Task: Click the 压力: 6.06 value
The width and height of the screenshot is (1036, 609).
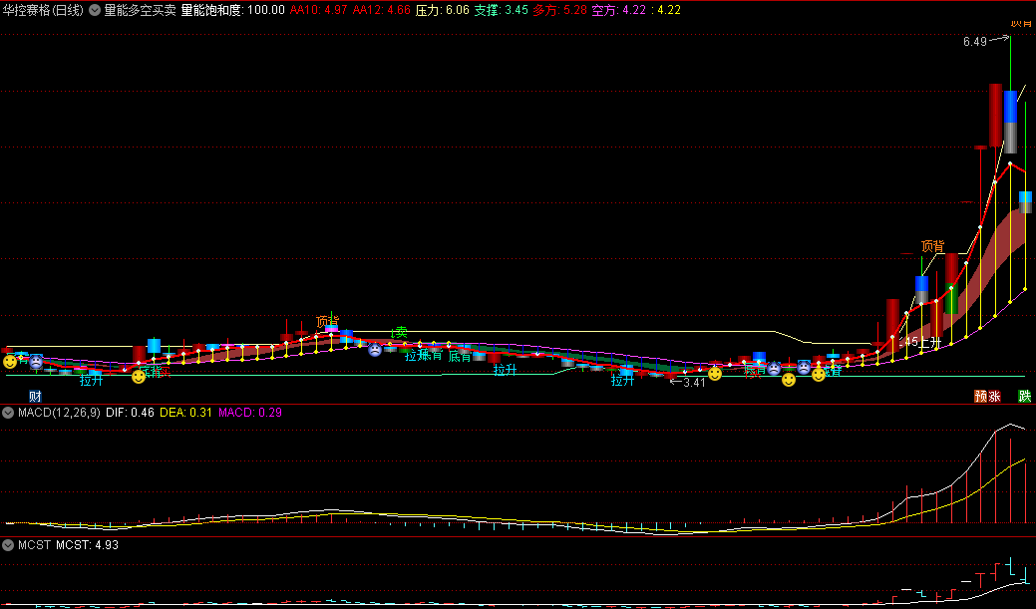Action: pos(443,10)
